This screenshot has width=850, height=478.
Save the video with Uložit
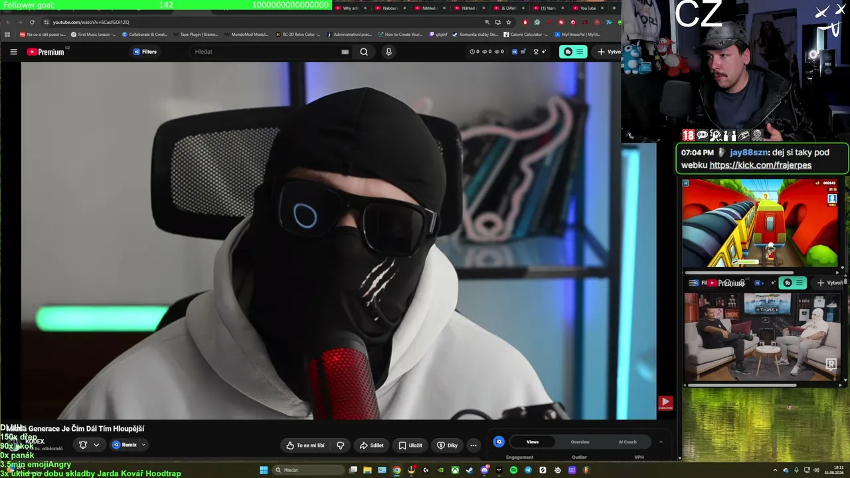click(x=410, y=445)
